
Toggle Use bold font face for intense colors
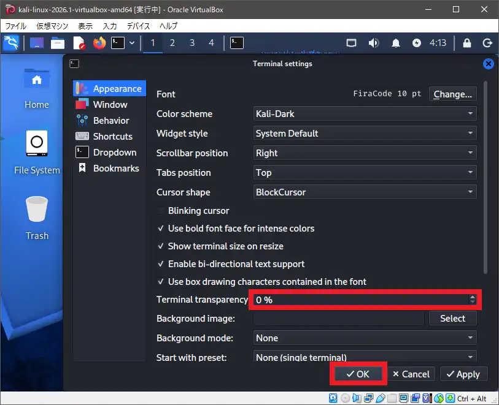pyautogui.click(x=162, y=229)
